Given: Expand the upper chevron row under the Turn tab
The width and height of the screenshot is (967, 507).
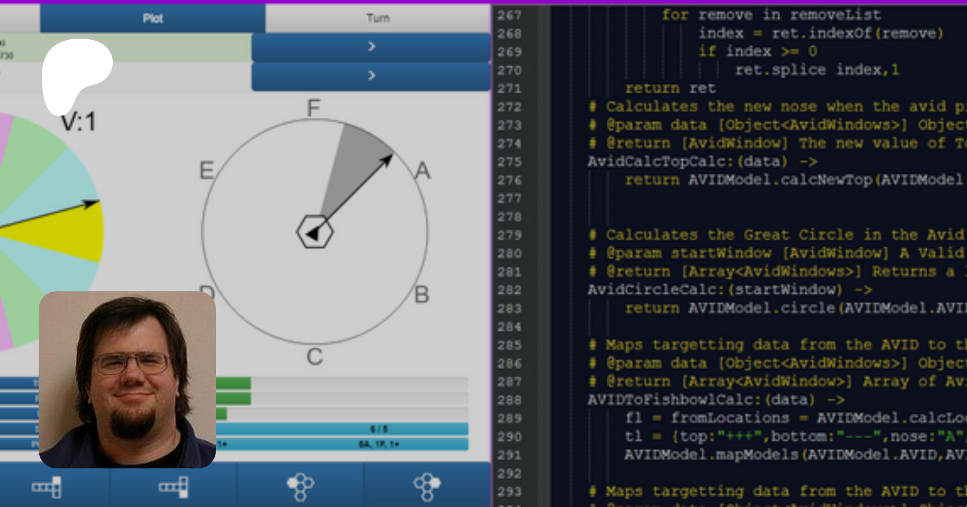Looking at the screenshot, I should [x=371, y=47].
